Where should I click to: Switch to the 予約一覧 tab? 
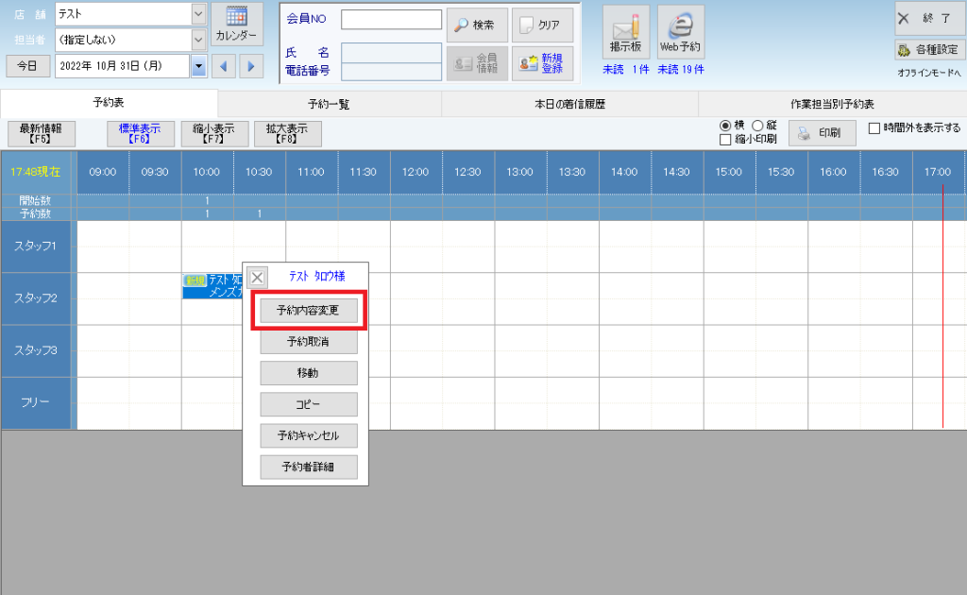pyautogui.click(x=329, y=104)
